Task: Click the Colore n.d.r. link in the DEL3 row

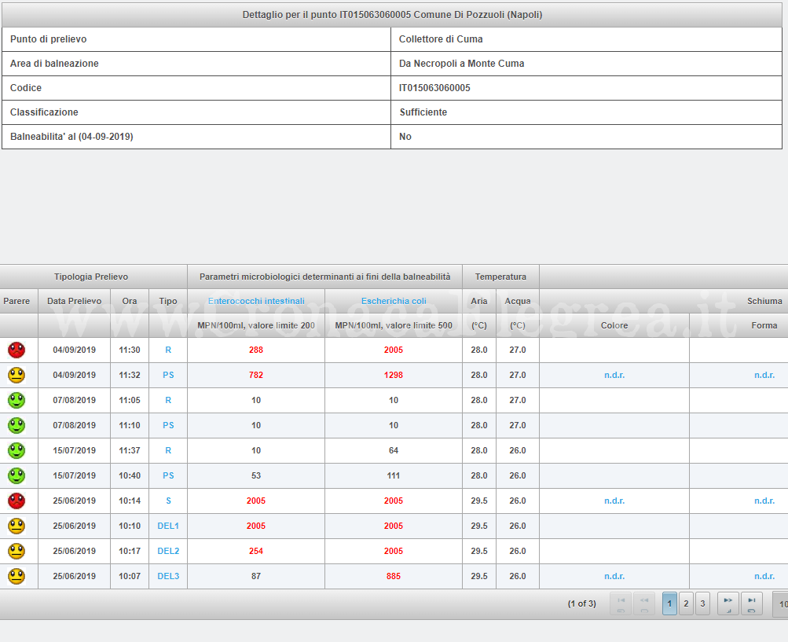Action: click(x=614, y=576)
